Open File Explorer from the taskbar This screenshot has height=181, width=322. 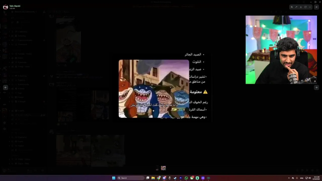(x=153, y=178)
